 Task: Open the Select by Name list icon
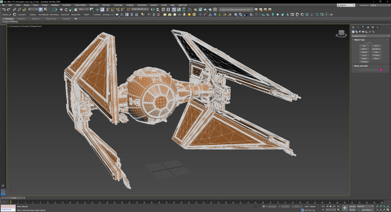pyautogui.click(x=46, y=9)
